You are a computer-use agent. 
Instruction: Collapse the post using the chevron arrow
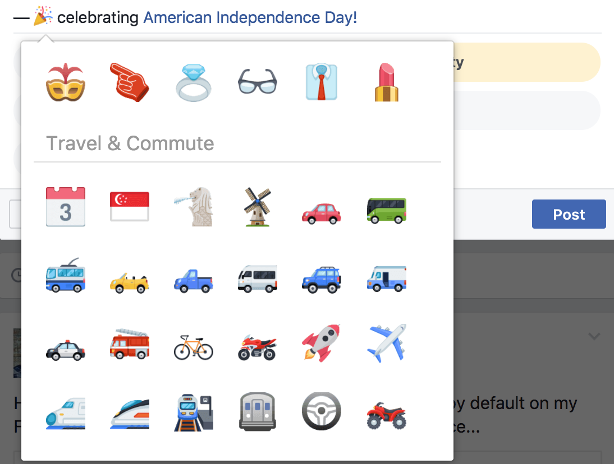(594, 336)
